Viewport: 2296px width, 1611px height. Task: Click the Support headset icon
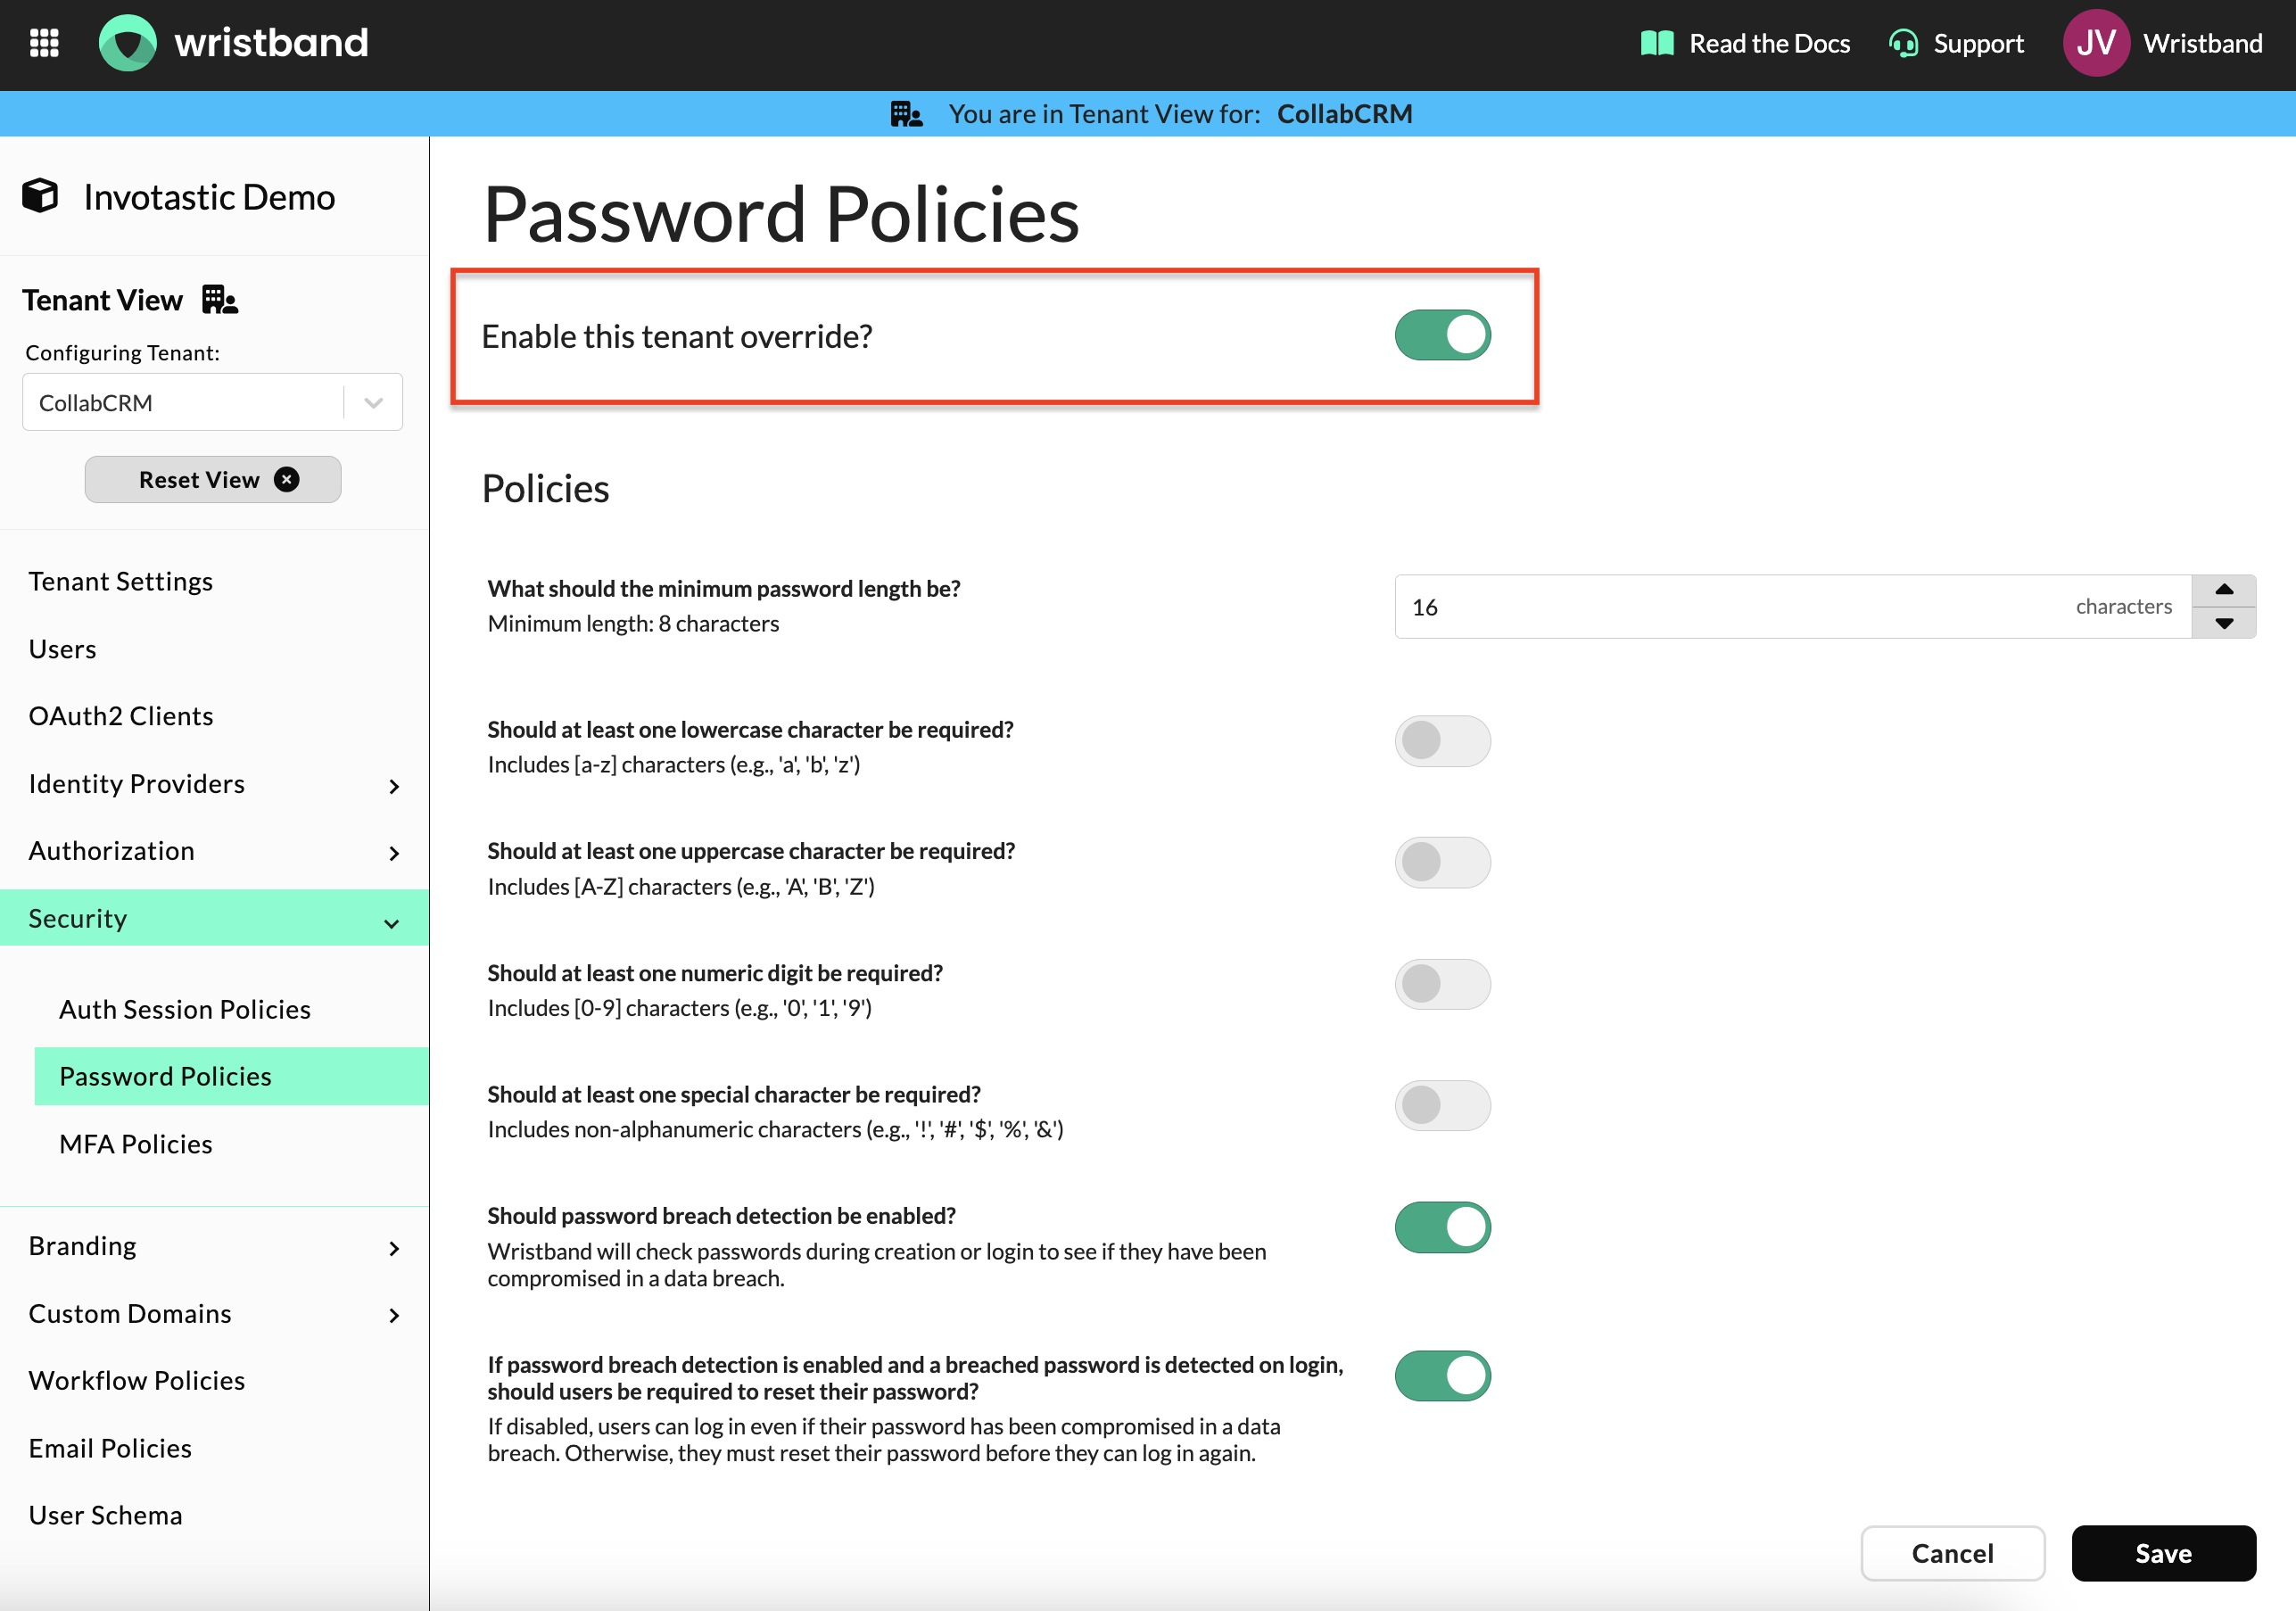(x=1903, y=43)
